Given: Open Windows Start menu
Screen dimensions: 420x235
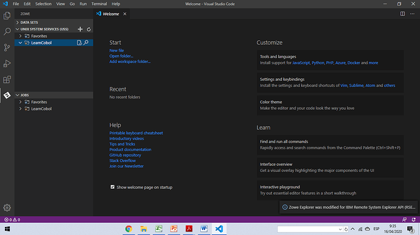Looking at the screenshot, I should click(x=7, y=229).
